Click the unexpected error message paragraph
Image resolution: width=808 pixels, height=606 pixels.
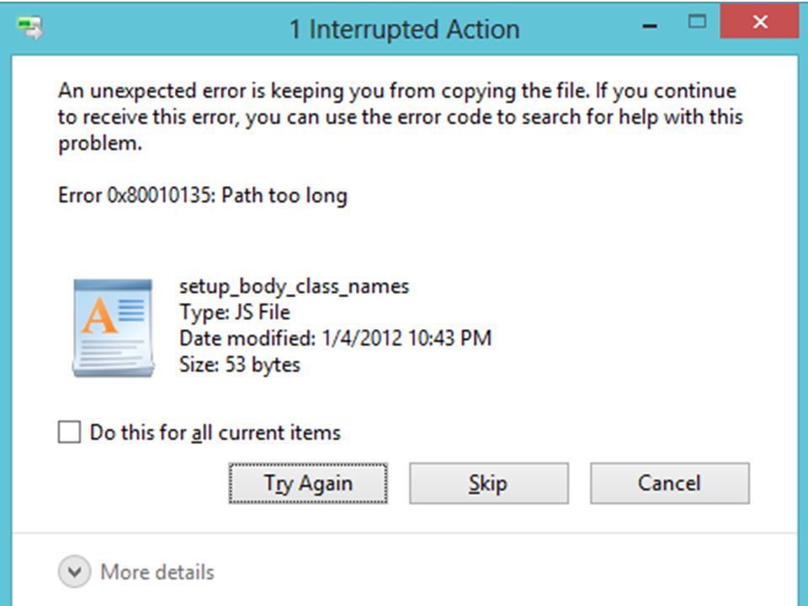400,117
